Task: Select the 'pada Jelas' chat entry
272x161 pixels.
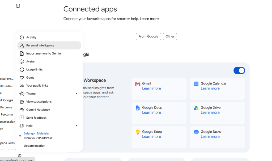Action: coord(7,143)
